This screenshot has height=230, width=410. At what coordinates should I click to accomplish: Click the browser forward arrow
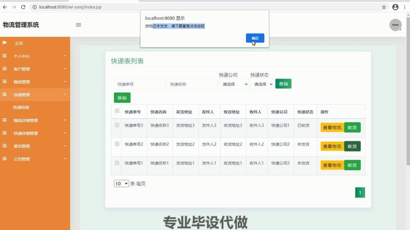(x=14, y=7)
